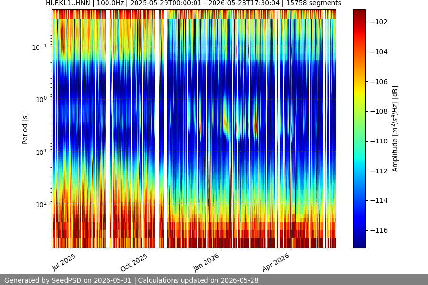
Task: Click the 'Generated by SeedPSD' footer text
Action: 43,280
